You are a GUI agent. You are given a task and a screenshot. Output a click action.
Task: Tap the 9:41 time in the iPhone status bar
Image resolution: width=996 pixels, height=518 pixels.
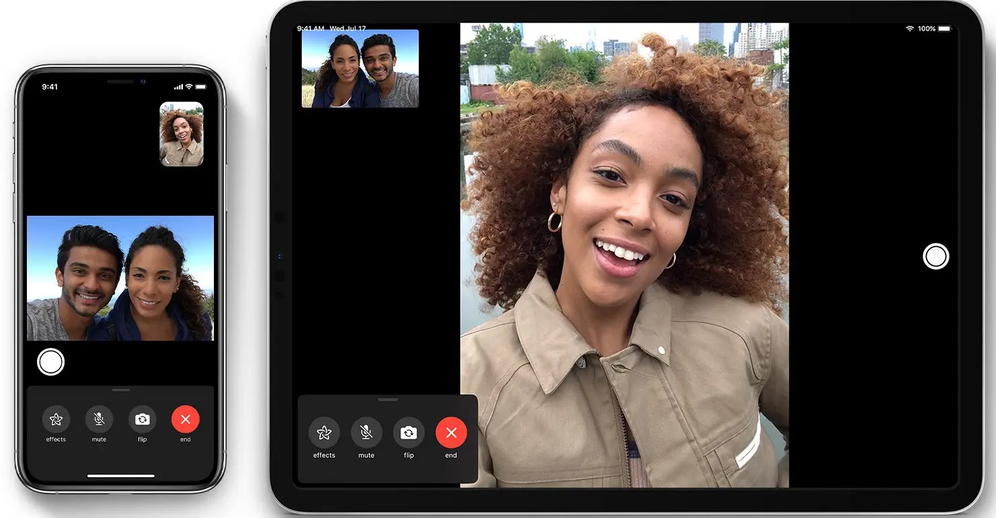50,86
